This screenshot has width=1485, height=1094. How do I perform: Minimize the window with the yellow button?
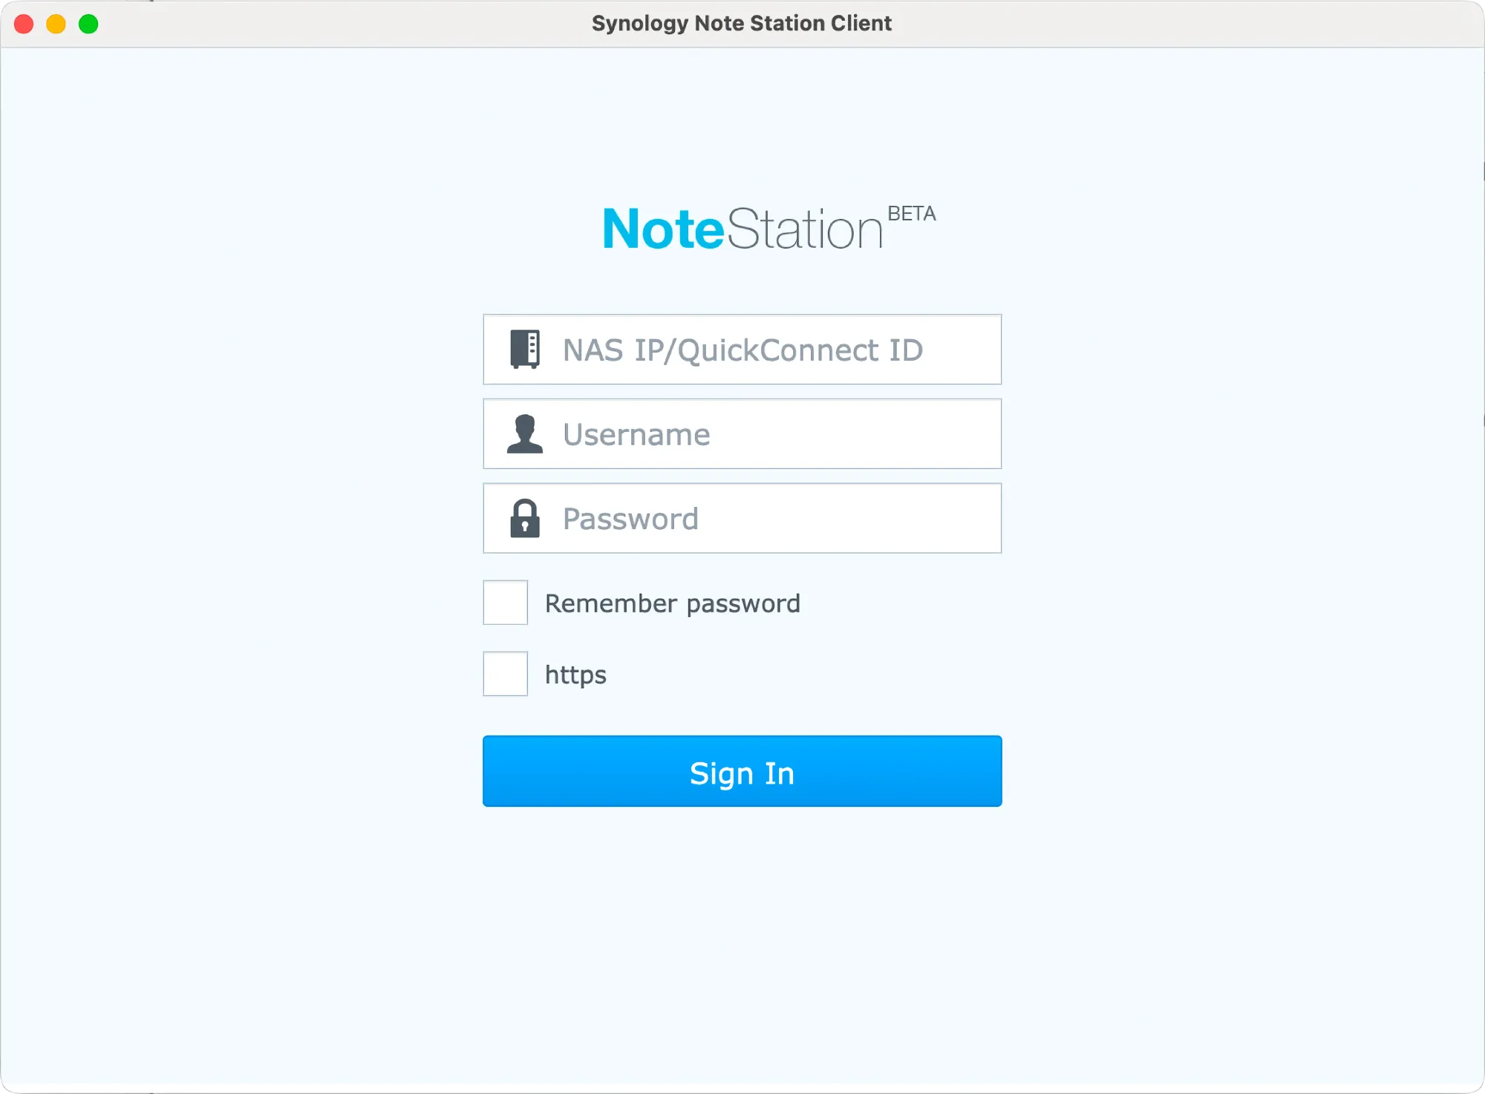pos(56,24)
